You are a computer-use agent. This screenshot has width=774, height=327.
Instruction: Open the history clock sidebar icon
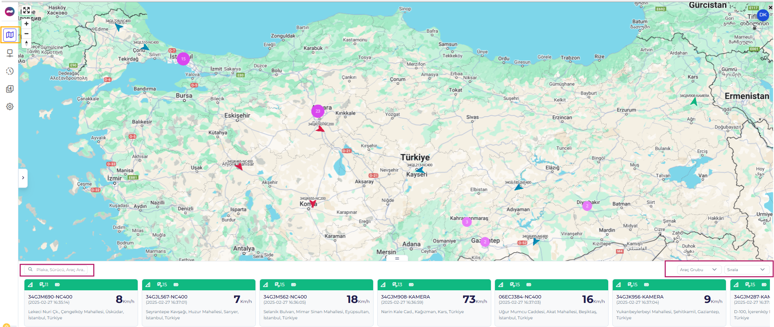pos(10,71)
